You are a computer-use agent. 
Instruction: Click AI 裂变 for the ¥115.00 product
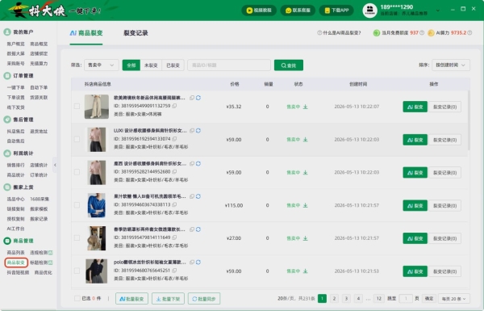coord(415,205)
